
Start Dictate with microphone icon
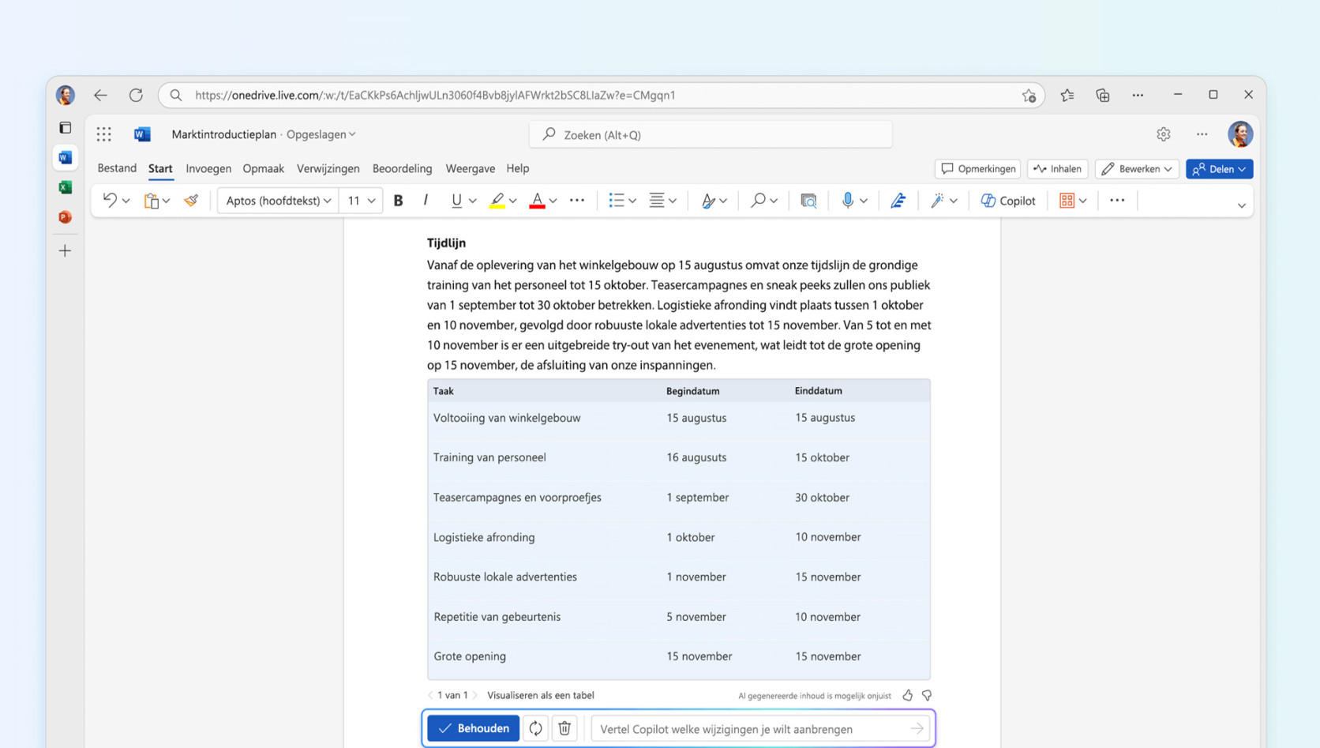click(847, 201)
